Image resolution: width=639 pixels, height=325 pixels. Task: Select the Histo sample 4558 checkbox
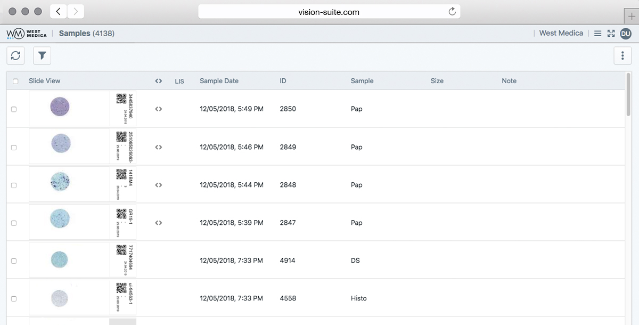point(14,299)
